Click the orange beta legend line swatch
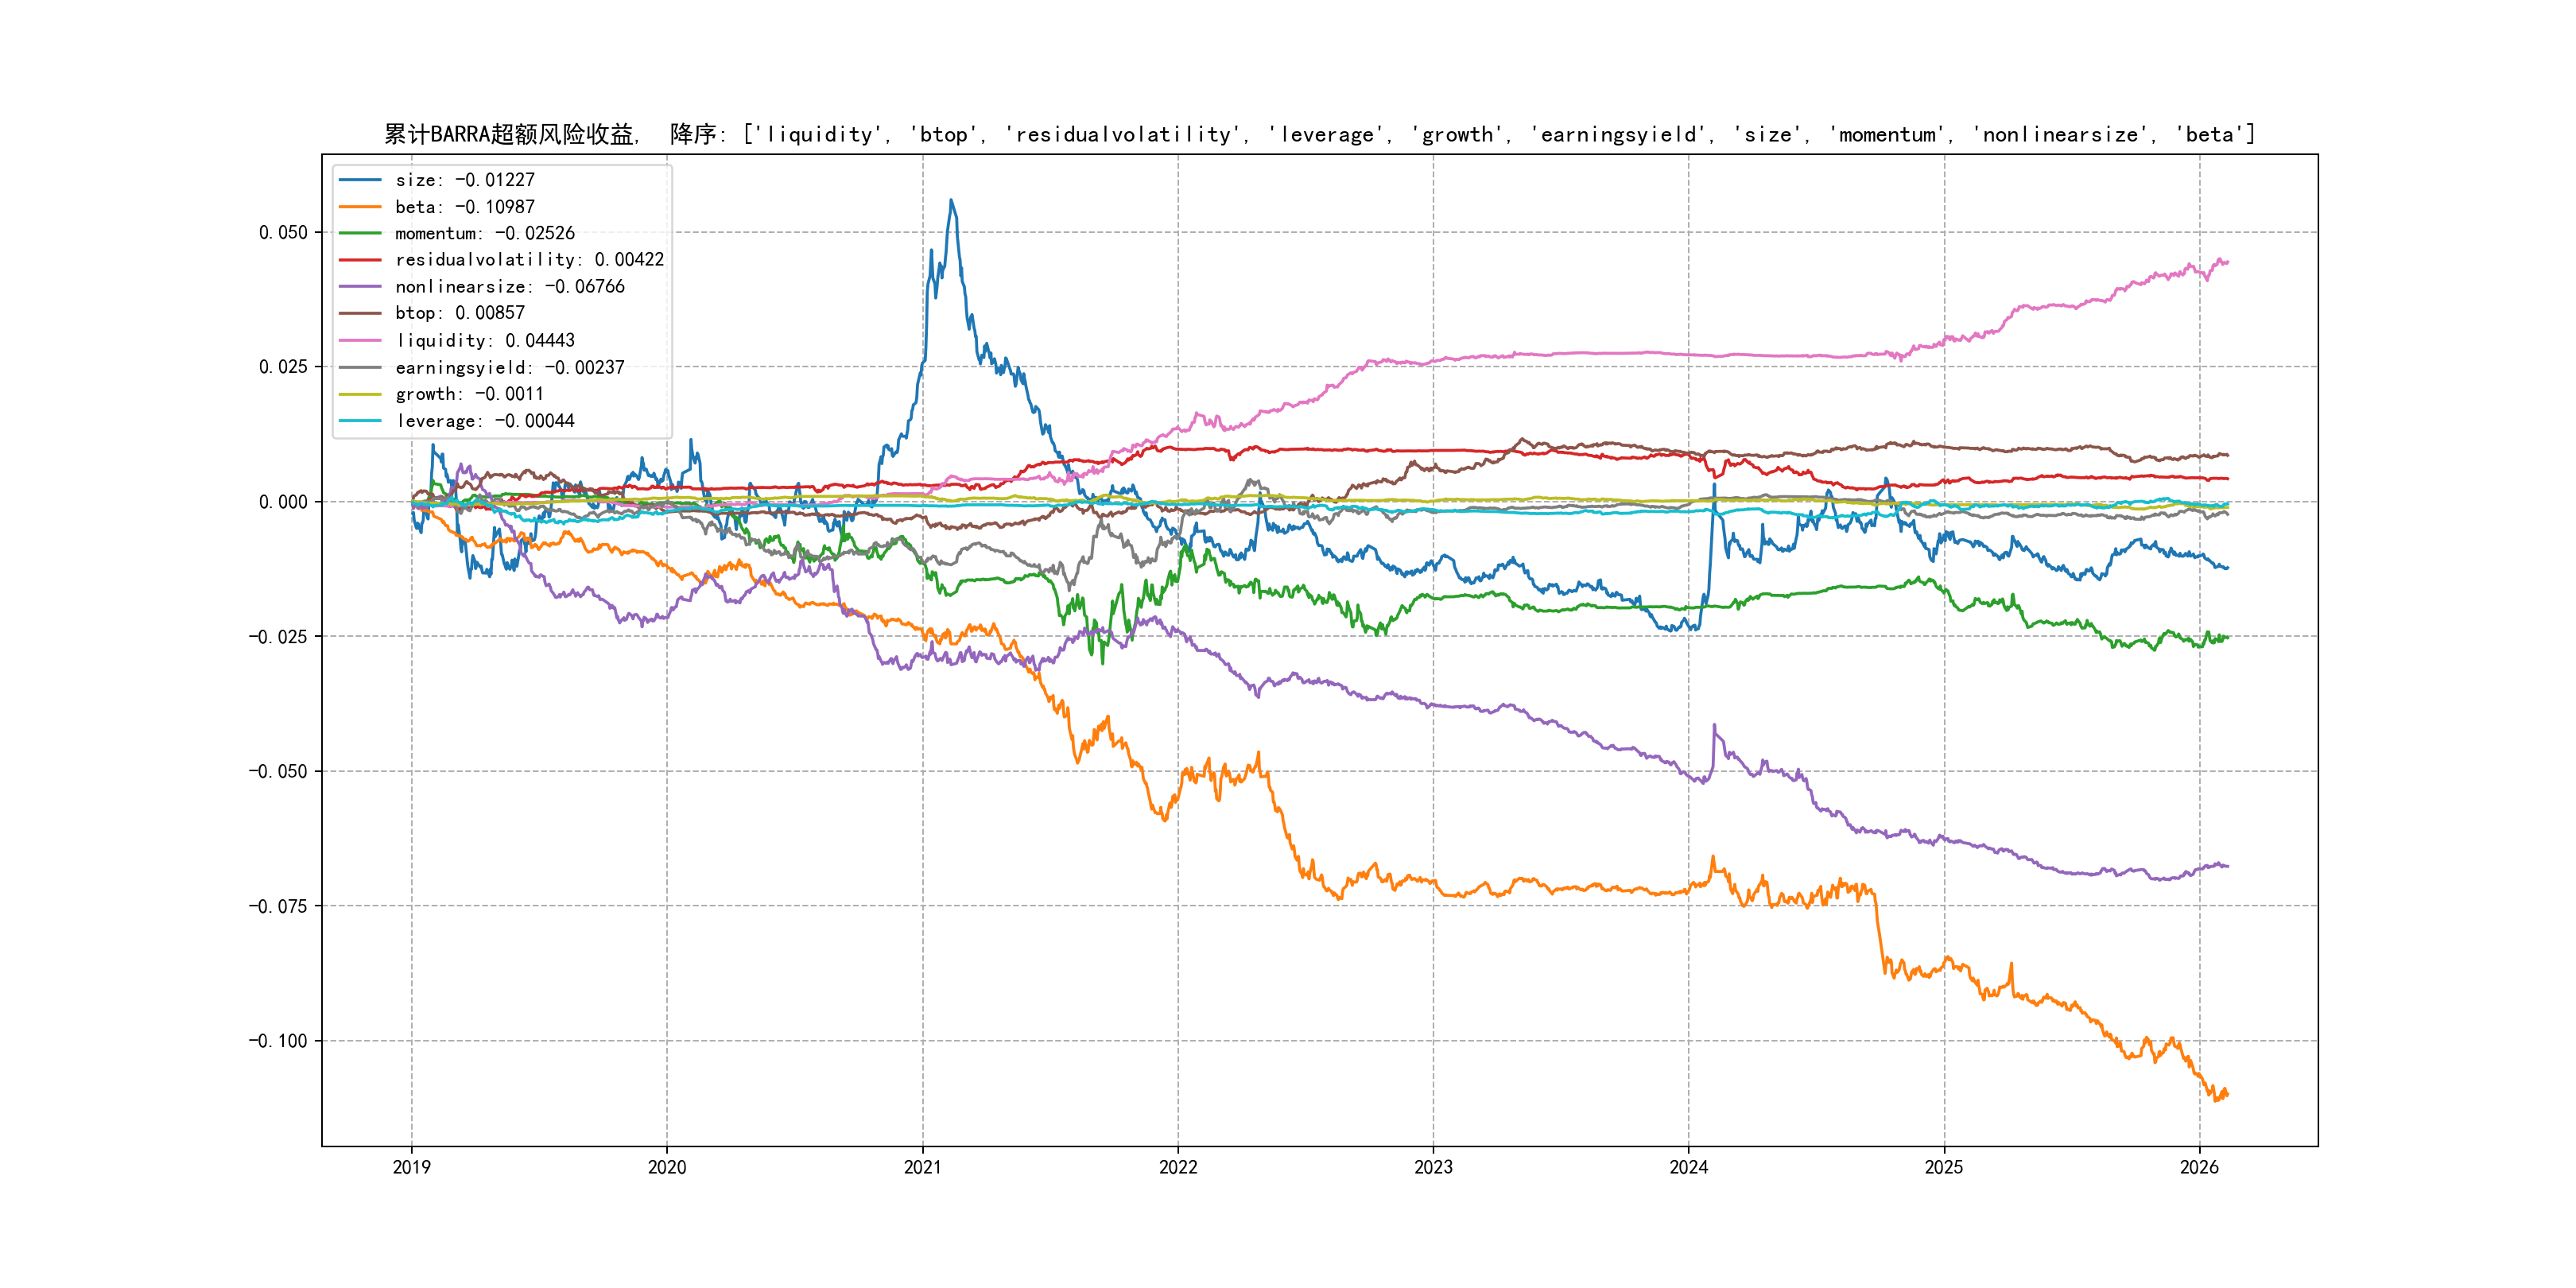The image size is (2576, 1288). point(360,207)
